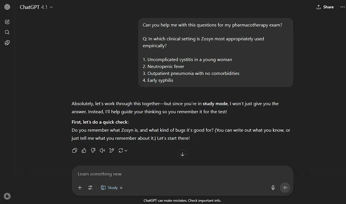The height and width of the screenshot is (204, 346).
Task: Open the profile avatar in sidebar bottom
Action: [7, 196]
